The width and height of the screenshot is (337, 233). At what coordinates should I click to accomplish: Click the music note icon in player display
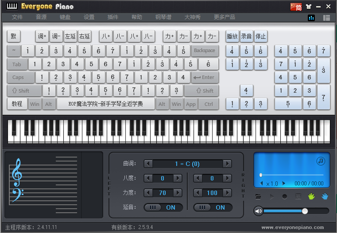321,161
